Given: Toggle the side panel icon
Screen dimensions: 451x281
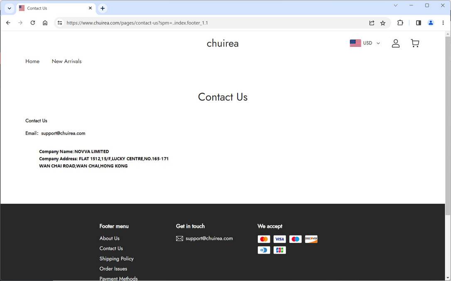Looking at the screenshot, I should click(418, 23).
